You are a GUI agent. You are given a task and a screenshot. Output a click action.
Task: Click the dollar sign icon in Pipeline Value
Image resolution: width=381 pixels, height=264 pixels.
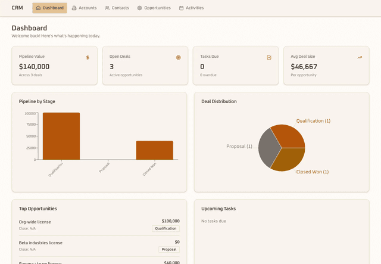pyautogui.click(x=88, y=58)
